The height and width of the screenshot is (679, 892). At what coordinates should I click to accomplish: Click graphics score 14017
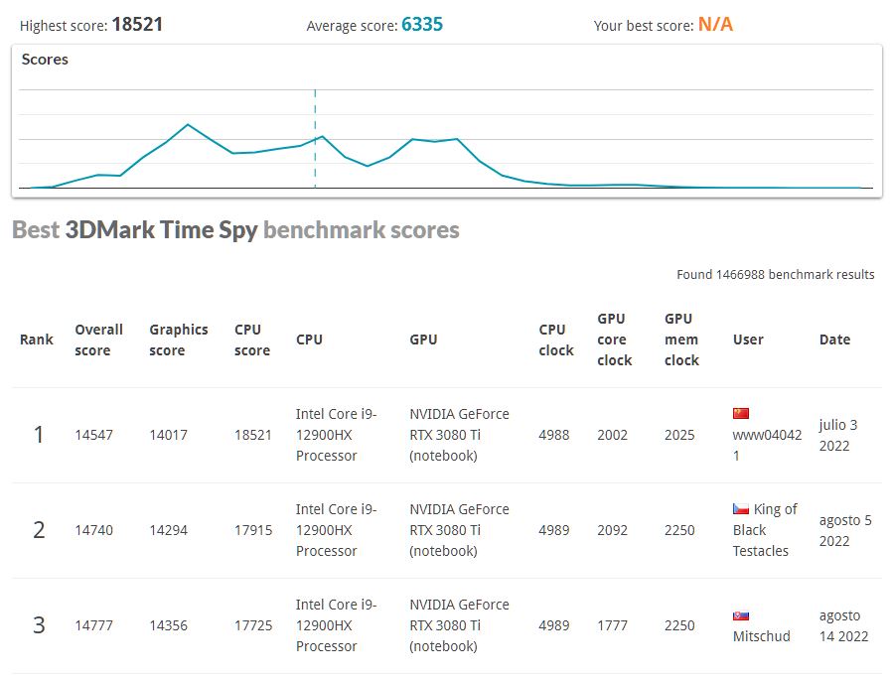[x=169, y=435]
